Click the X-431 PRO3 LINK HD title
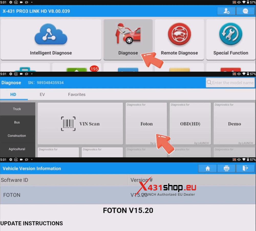 pyautogui.click(x=36, y=11)
